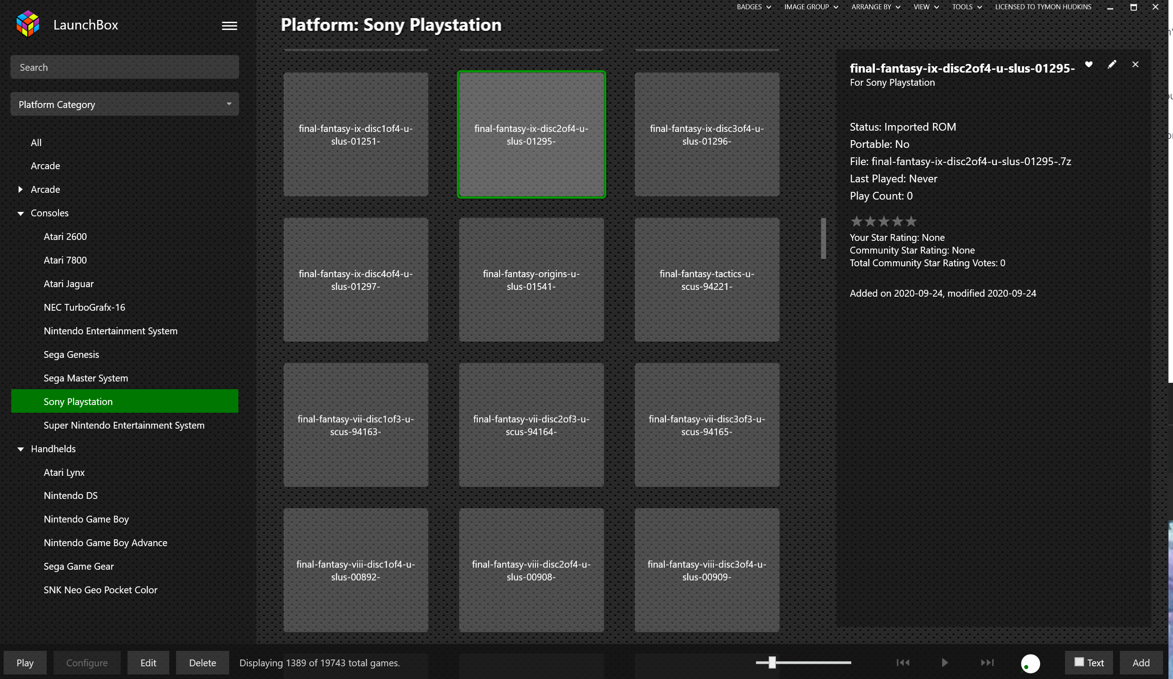Image resolution: width=1173 pixels, height=679 pixels.
Task: Open the BADGES dropdown menu
Action: (x=754, y=6)
